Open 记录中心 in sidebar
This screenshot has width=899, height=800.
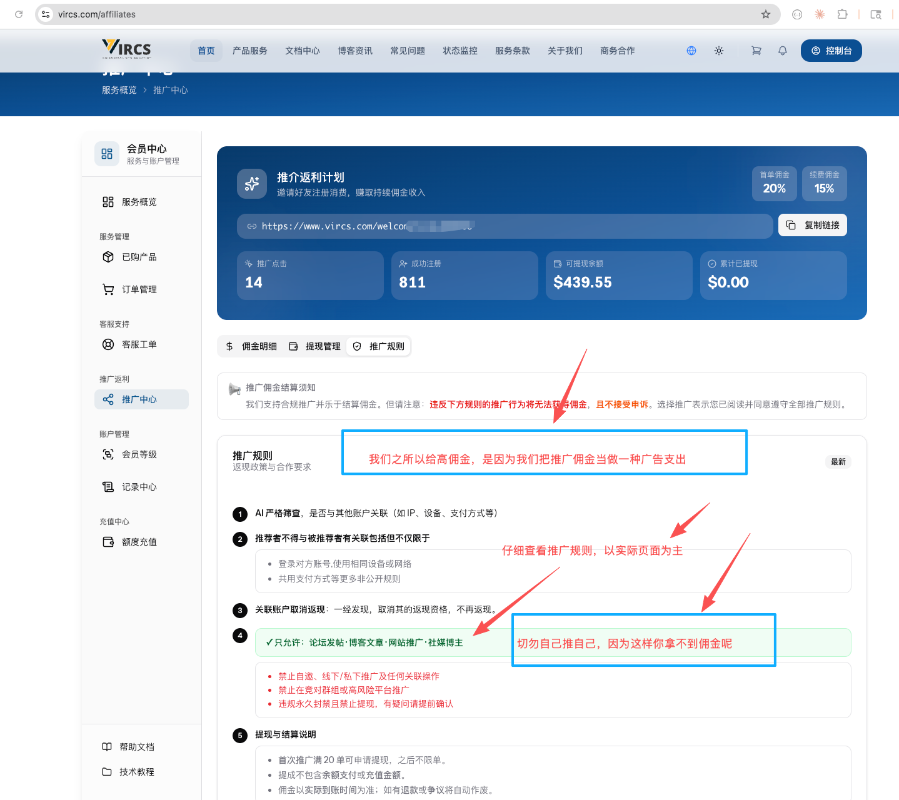point(141,487)
